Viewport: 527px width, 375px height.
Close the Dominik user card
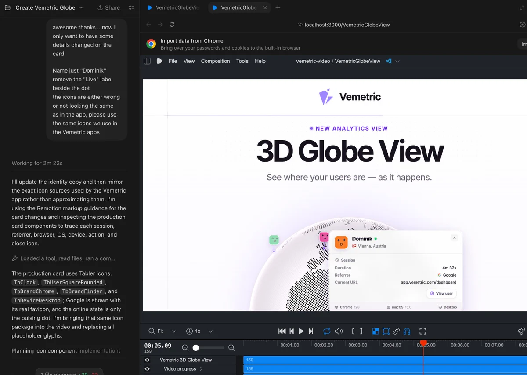(x=455, y=238)
